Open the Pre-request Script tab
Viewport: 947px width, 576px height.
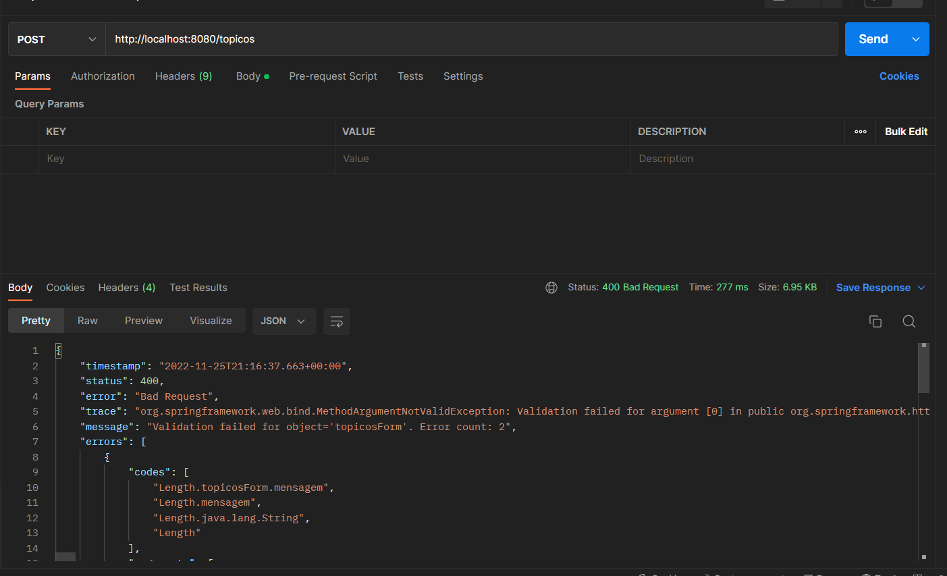333,76
